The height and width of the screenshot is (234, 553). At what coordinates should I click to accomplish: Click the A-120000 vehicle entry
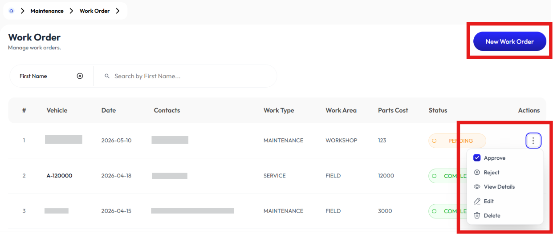pos(59,176)
